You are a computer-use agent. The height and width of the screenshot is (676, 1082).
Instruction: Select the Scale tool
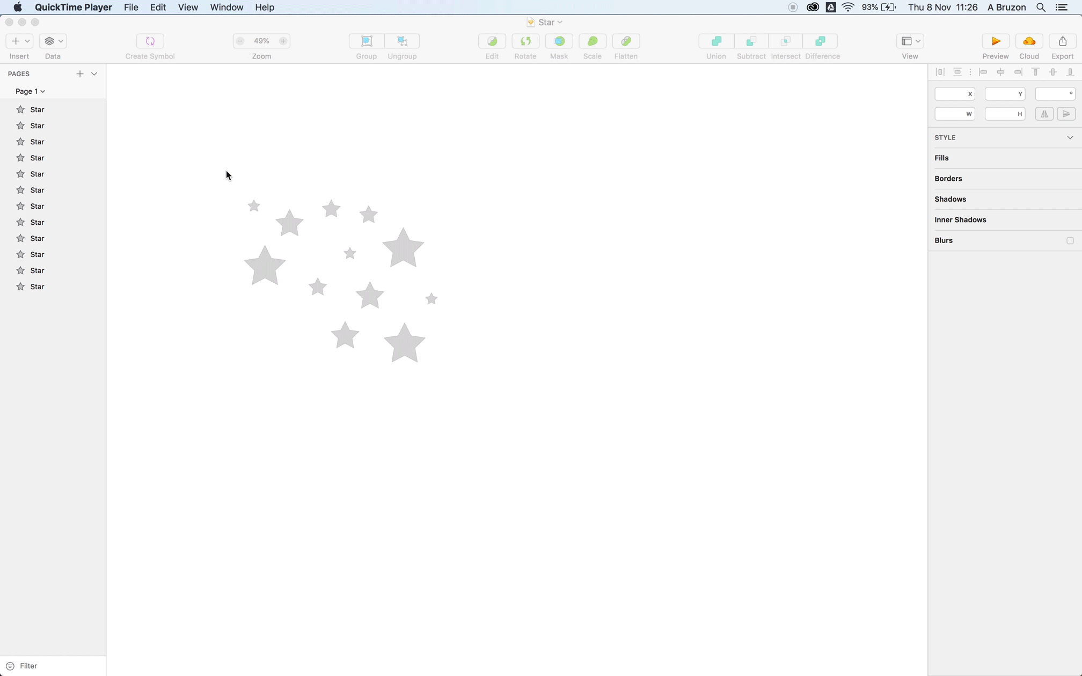pos(593,41)
